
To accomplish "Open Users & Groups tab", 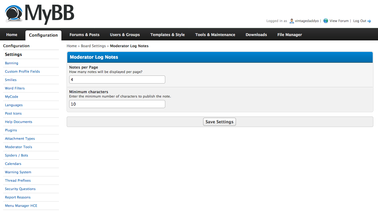I will click(x=125, y=35).
